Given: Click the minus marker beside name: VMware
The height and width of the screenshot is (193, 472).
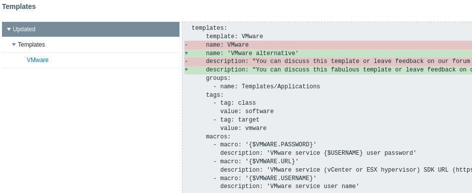Looking at the screenshot, I should click(186, 45).
